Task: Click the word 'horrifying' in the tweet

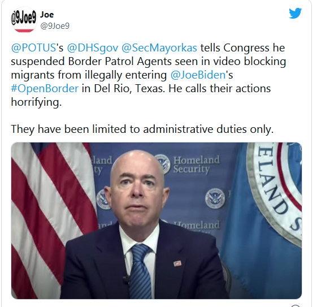Action: [36, 102]
